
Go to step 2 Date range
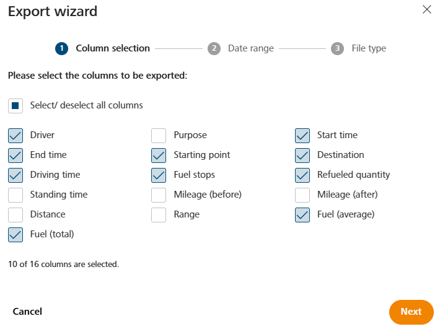240,48
